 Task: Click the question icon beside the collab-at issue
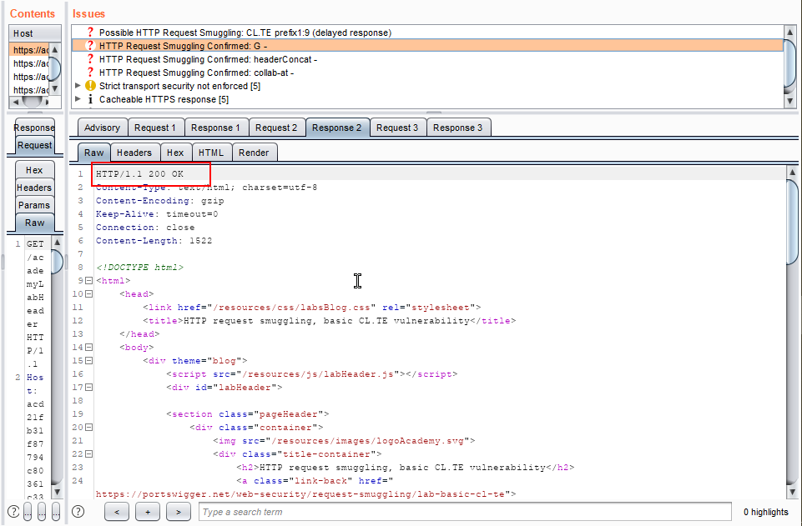point(90,73)
